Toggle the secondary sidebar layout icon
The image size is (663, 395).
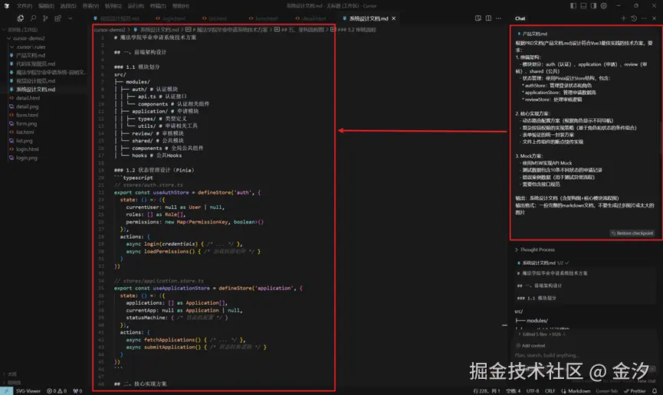coord(593,6)
